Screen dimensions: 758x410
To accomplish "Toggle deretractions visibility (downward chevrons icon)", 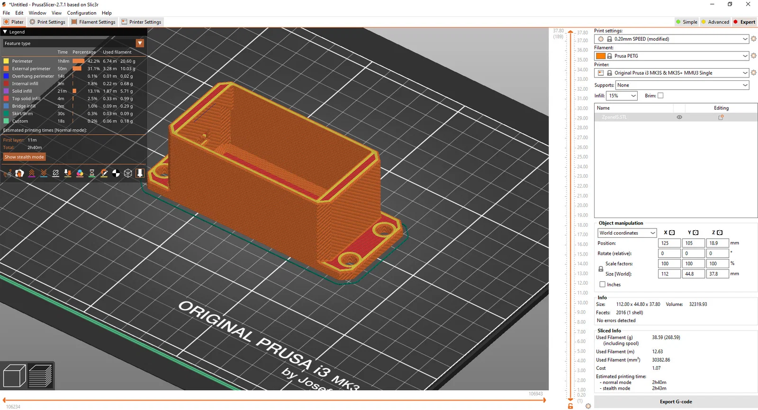I will pos(44,173).
